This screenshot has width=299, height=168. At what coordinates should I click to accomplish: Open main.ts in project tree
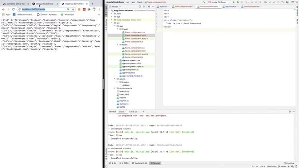coord(121,98)
